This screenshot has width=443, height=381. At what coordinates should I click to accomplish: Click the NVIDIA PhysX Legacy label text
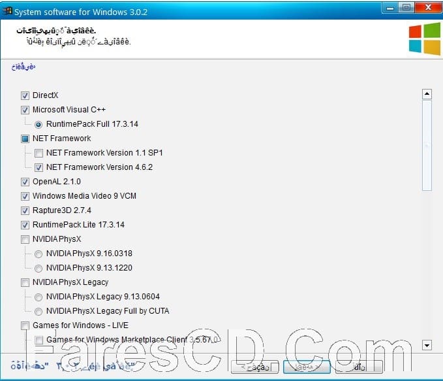(70, 282)
